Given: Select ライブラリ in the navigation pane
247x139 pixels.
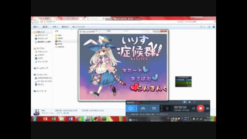Looking at the screenshot, I should point(39,48).
